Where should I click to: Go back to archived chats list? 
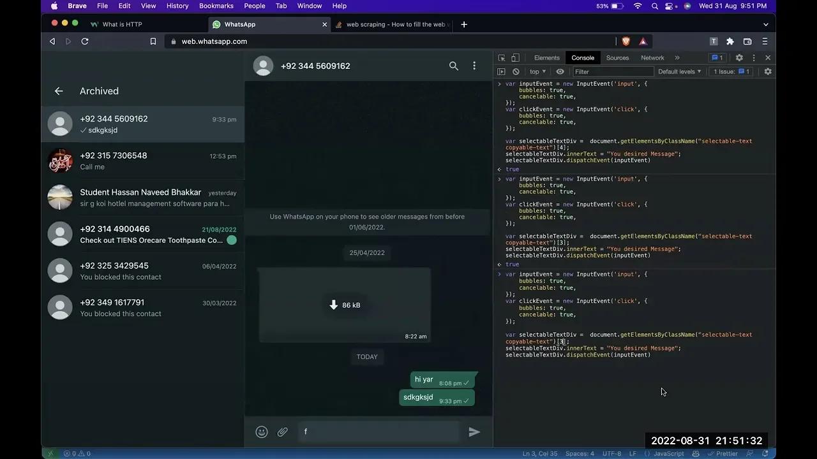tap(59, 91)
